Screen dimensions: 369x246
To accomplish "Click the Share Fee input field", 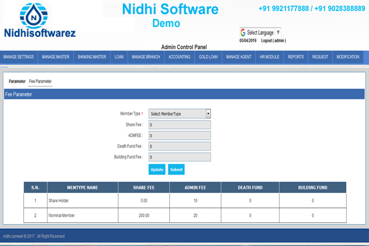I will 179,125.
